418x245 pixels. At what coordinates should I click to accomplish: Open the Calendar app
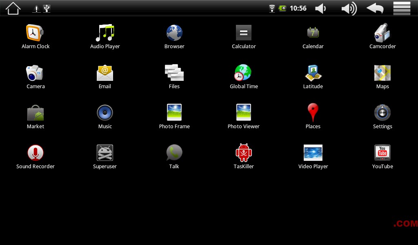coord(313,33)
